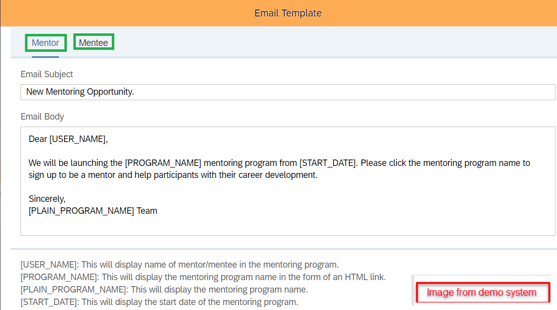Click the 'Email Subject' label

coord(46,74)
